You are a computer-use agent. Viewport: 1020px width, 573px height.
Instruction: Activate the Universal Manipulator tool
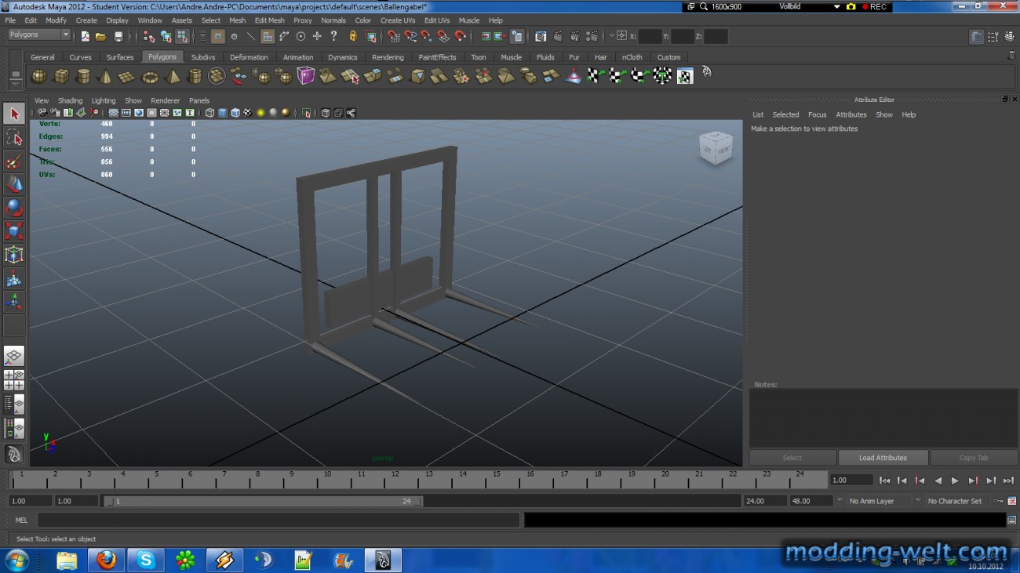click(14, 255)
